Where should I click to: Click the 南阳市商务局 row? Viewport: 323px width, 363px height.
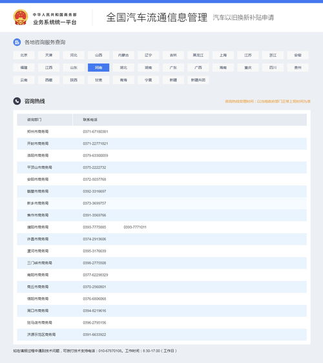point(161,275)
